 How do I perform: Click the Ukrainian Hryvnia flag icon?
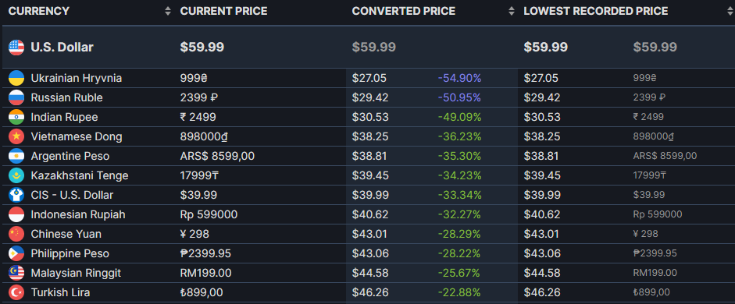(x=16, y=78)
